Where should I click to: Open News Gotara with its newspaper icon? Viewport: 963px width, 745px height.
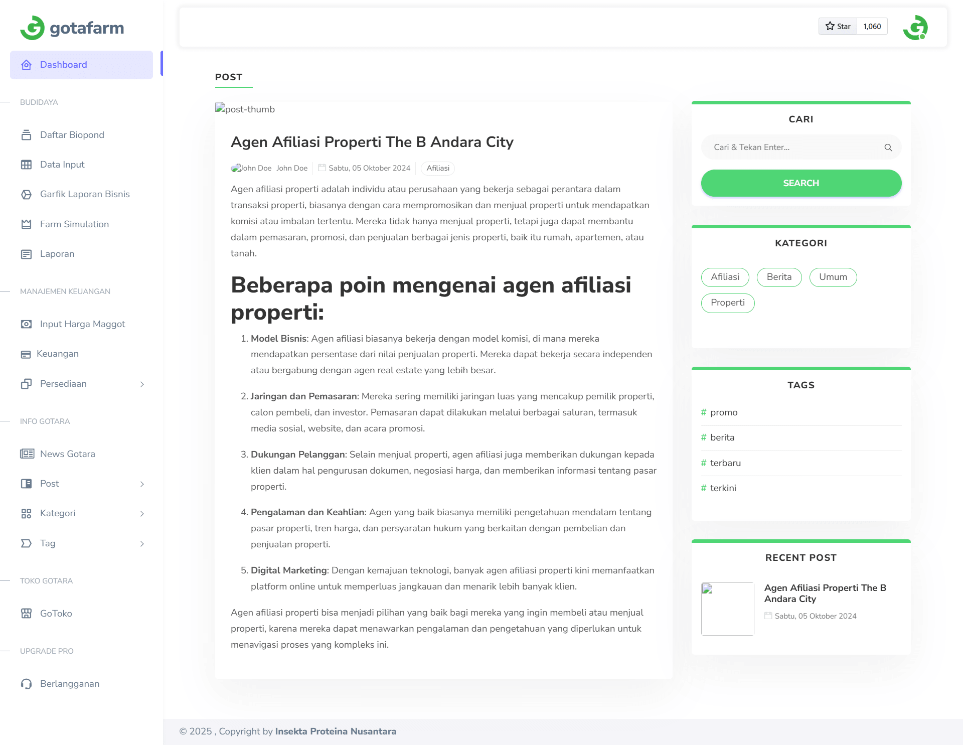point(26,454)
